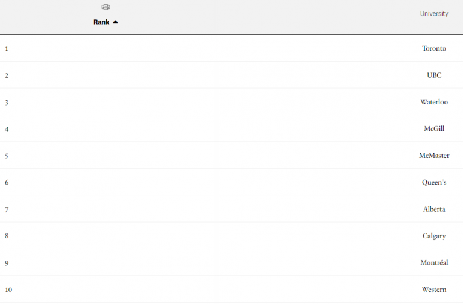Click rank number 9 cell
Viewport: 463px width, 304px height.
point(7,263)
